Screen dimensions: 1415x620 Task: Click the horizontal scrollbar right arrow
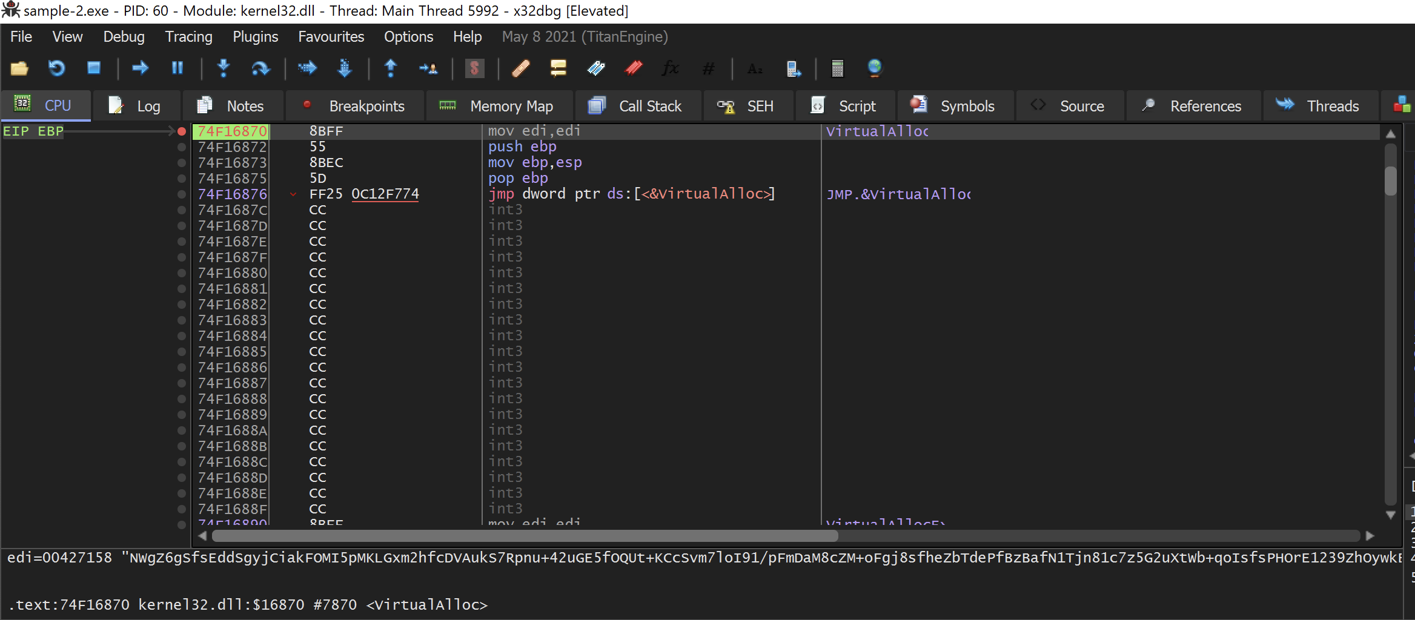pyautogui.click(x=1370, y=536)
